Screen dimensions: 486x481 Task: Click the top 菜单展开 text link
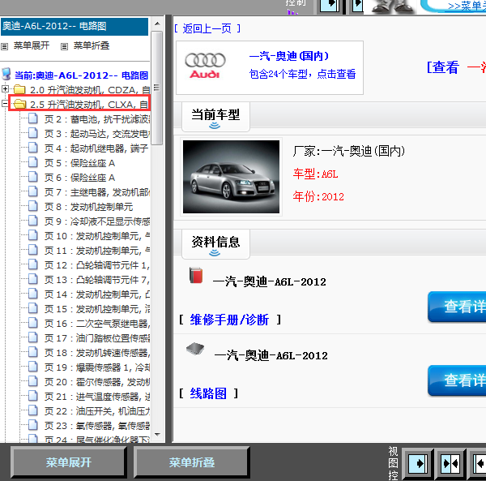(32, 45)
